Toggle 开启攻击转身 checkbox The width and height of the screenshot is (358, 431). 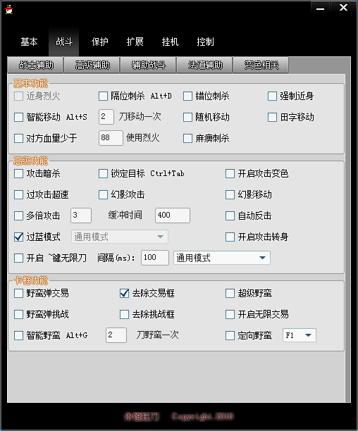click(x=230, y=237)
